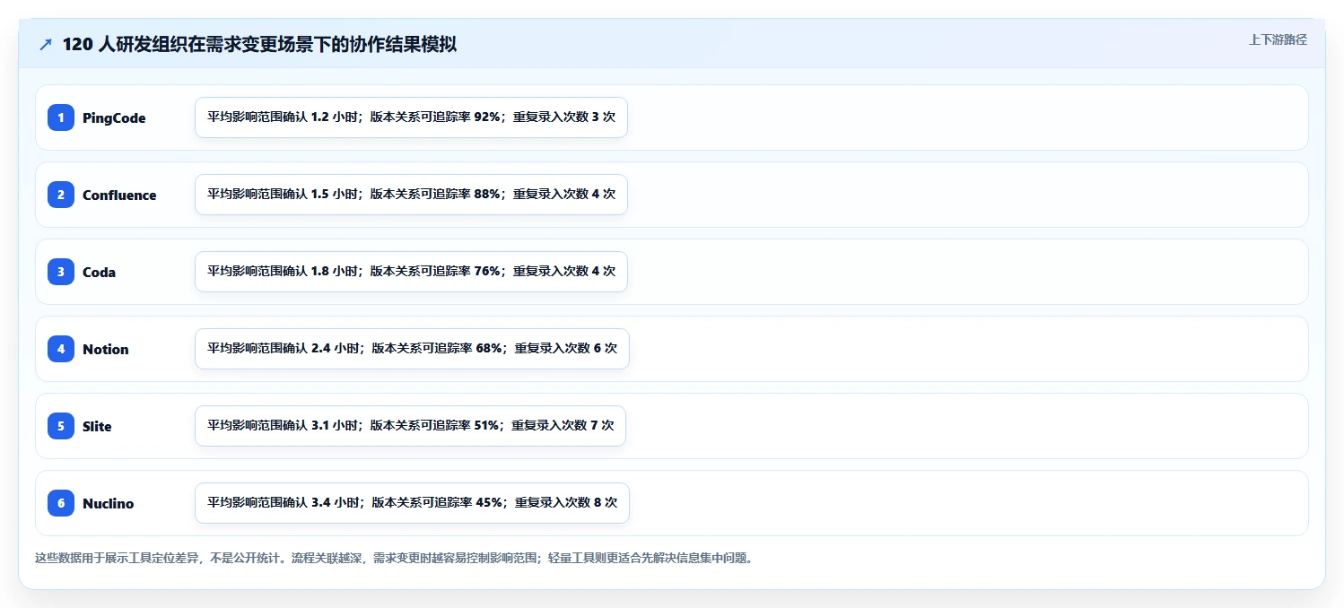Click the footnote starting 这些数据用于展示工具定位差异
The height and width of the screenshot is (608, 1344).
[395, 558]
